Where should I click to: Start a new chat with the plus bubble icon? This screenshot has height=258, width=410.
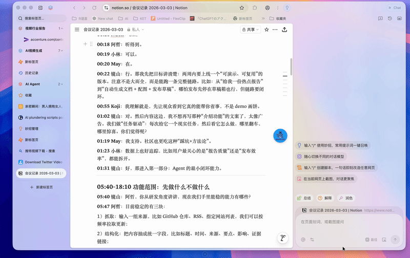pos(380,18)
